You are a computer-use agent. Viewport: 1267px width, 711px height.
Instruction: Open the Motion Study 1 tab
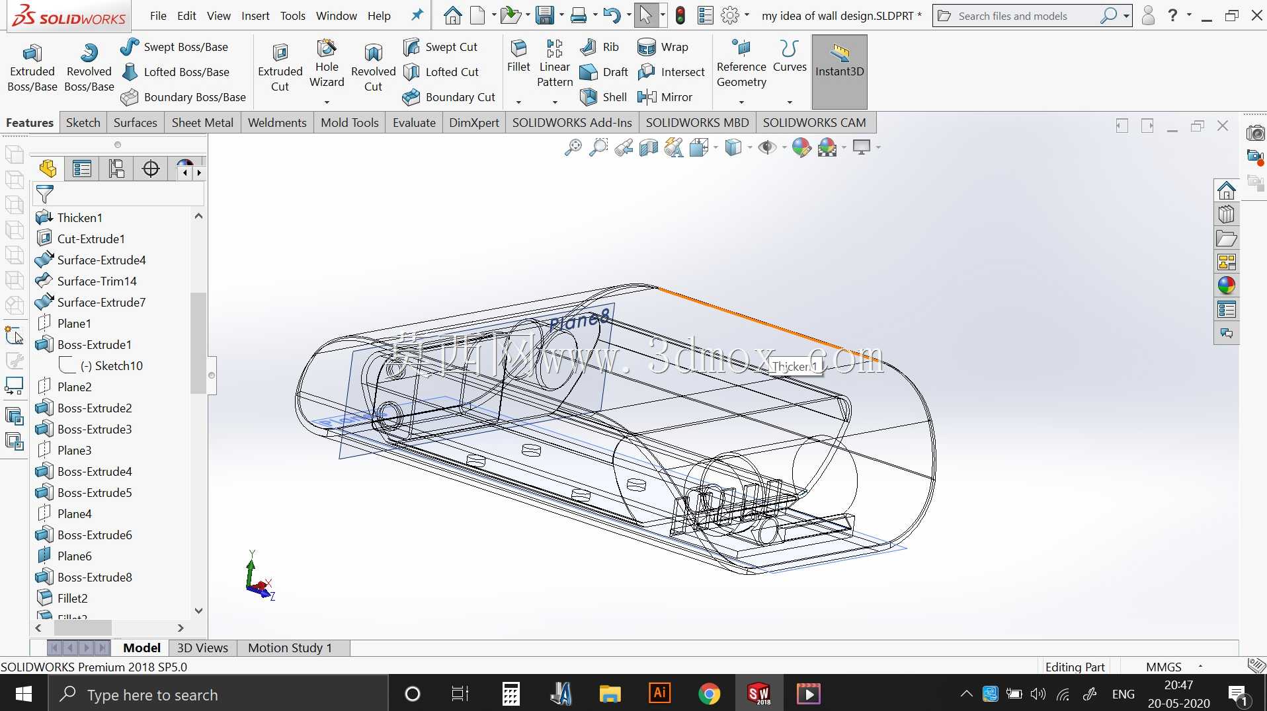290,648
